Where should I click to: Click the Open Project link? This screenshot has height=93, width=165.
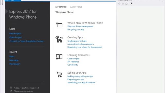[x=16, y=37]
